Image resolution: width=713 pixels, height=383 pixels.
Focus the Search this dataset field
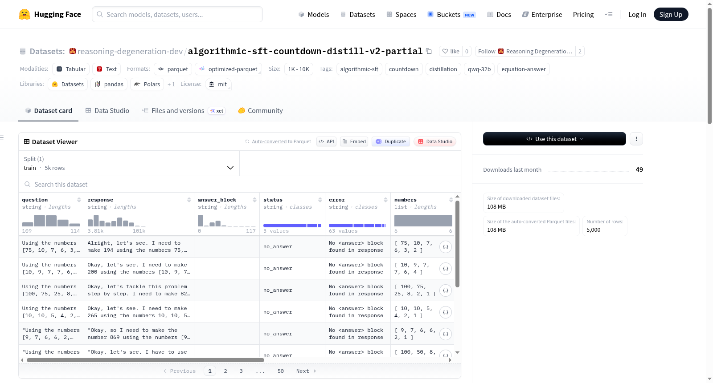click(240, 185)
